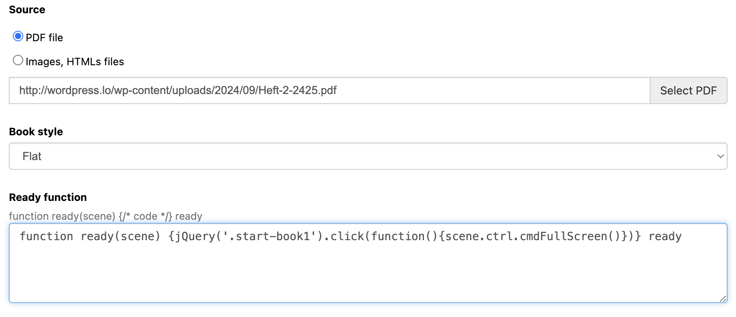Click the 'Ready function' section heading
Screen dimensions: 736x317
pyautogui.click(x=48, y=197)
